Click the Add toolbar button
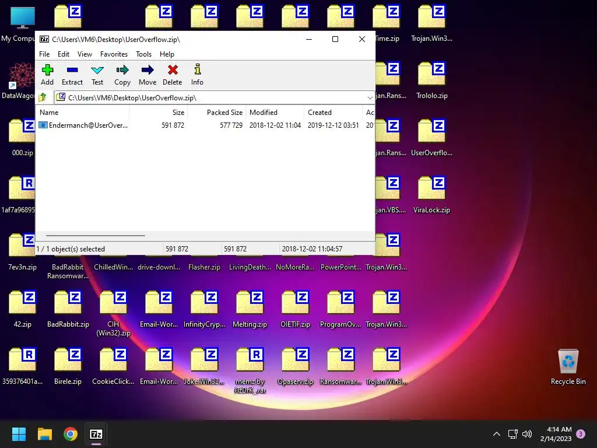The image size is (597, 448). tap(47, 75)
